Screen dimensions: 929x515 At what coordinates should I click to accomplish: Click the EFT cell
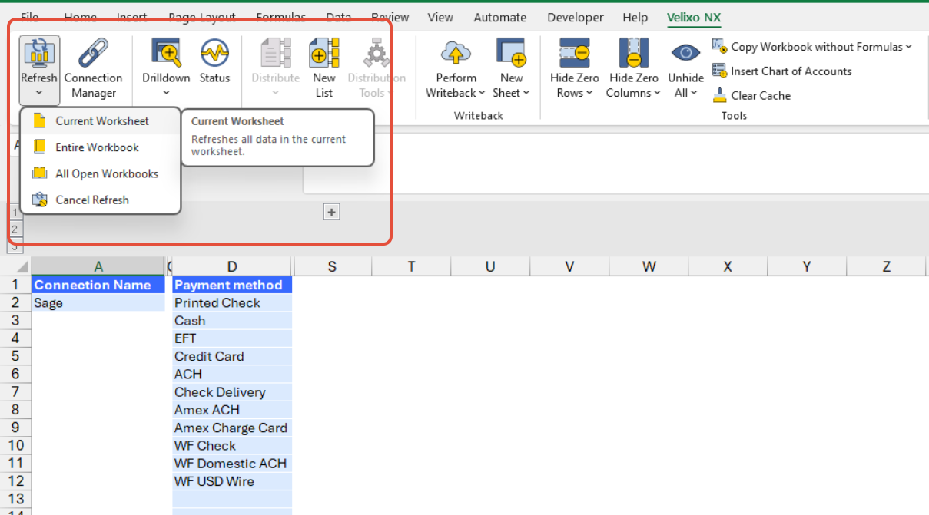click(x=232, y=338)
